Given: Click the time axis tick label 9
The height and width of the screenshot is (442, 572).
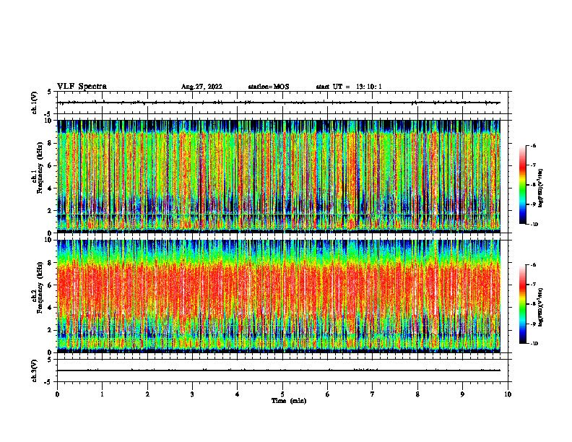Looking at the screenshot, I should point(462,394).
